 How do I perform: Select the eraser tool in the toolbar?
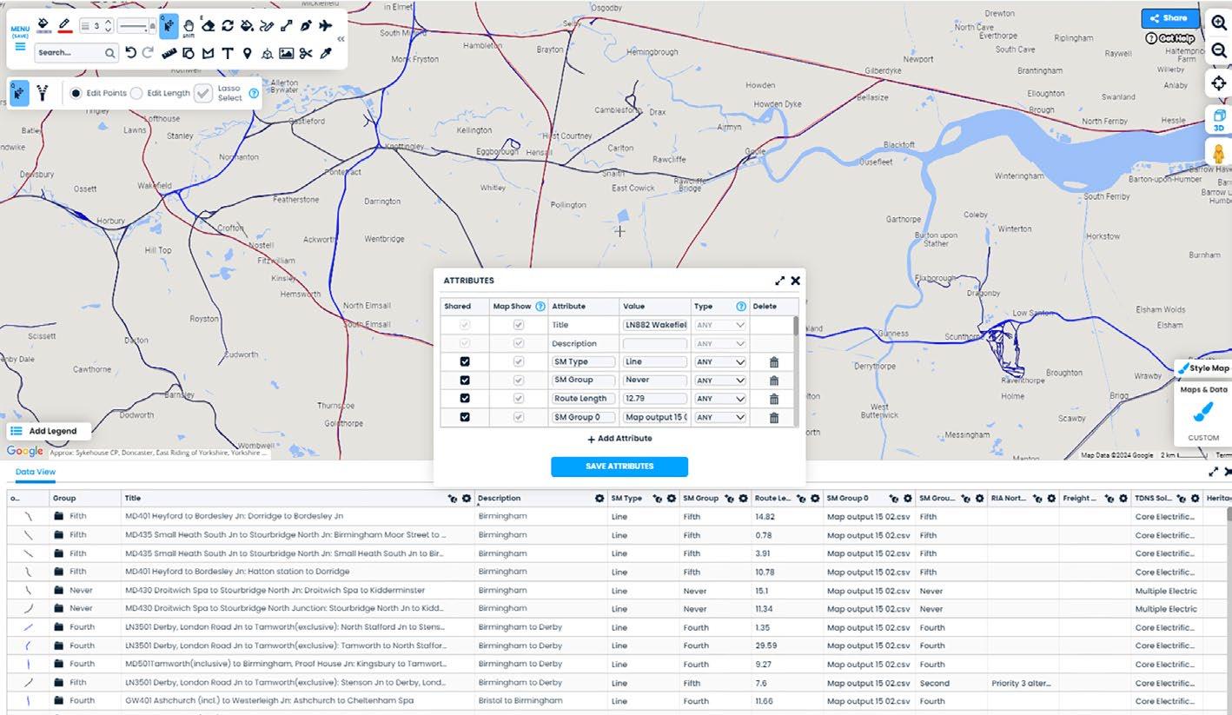[x=209, y=26]
